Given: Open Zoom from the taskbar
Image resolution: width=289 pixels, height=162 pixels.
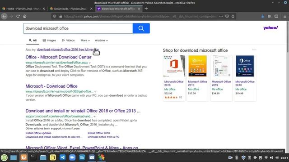Looking at the screenshot, I should click(x=72, y=157).
